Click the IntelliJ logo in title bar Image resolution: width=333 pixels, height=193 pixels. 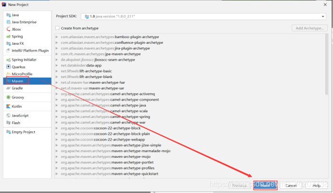(x=4, y=4)
